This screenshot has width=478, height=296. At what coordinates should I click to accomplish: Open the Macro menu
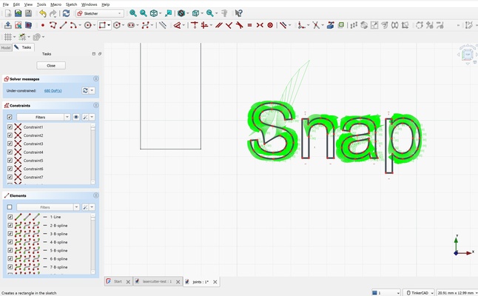[55, 4]
